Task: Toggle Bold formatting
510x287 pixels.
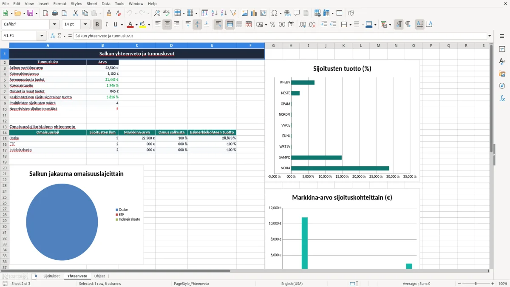Action: [x=97, y=25]
